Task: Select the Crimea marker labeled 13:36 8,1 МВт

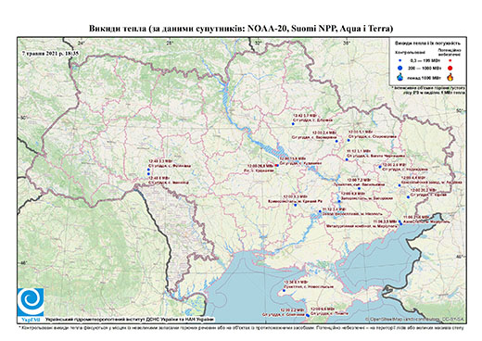Action: point(285,291)
